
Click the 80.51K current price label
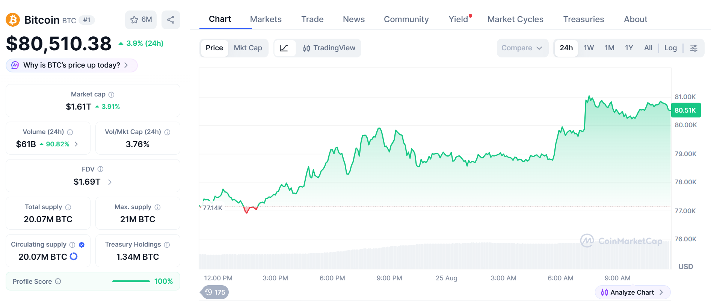click(685, 110)
